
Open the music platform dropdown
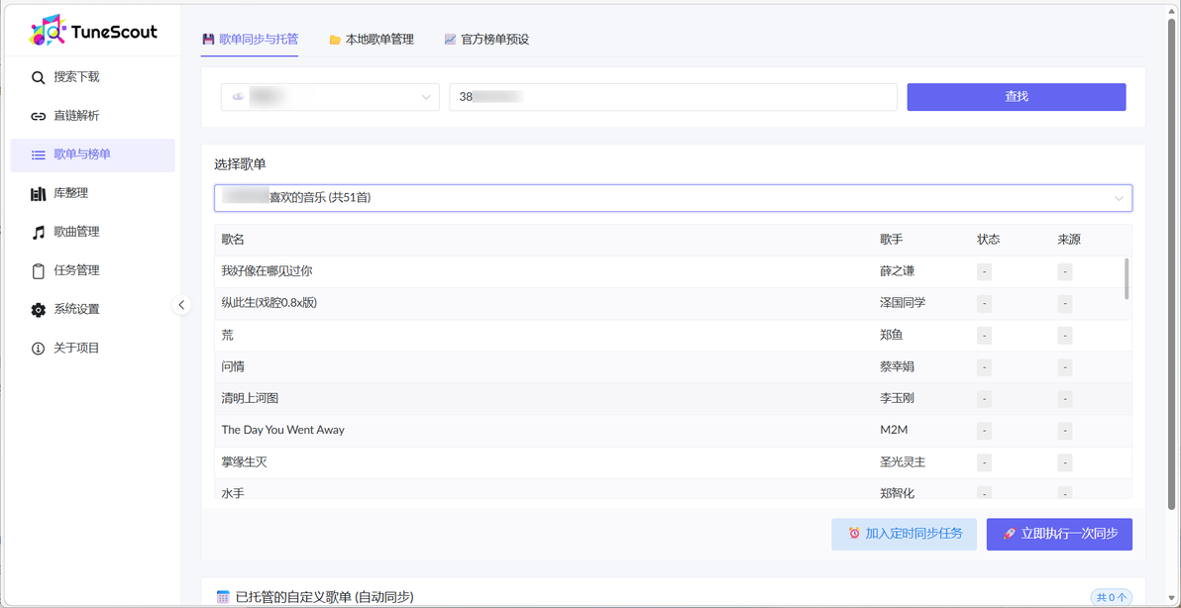330,97
